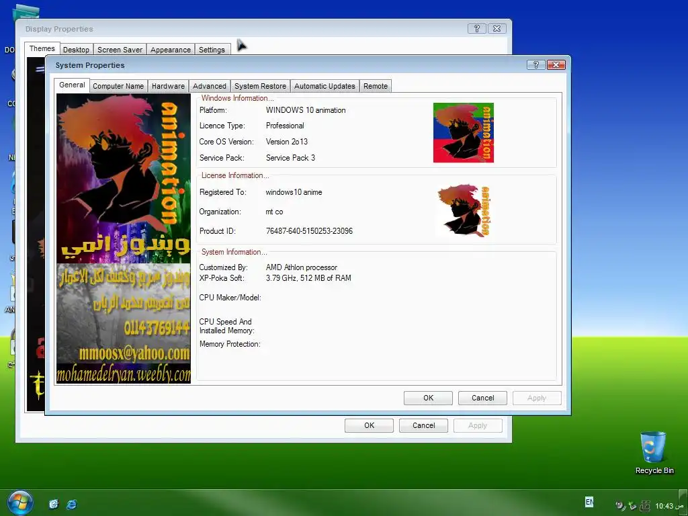The width and height of the screenshot is (688, 516).
Task: Switch to the Computer Name tab
Action: tap(118, 86)
